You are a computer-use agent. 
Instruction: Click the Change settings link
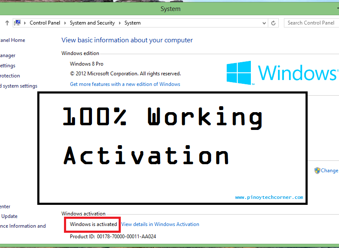[x=330, y=171]
